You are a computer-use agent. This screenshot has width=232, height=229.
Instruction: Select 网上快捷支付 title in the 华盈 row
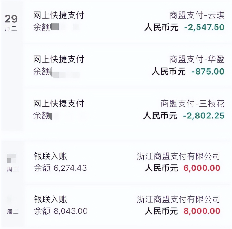click(x=59, y=60)
